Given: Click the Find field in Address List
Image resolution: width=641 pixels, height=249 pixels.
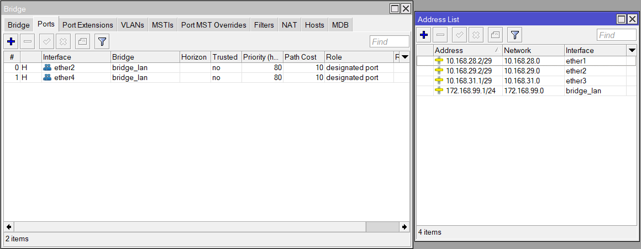Looking at the screenshot, I should [616, 35].
